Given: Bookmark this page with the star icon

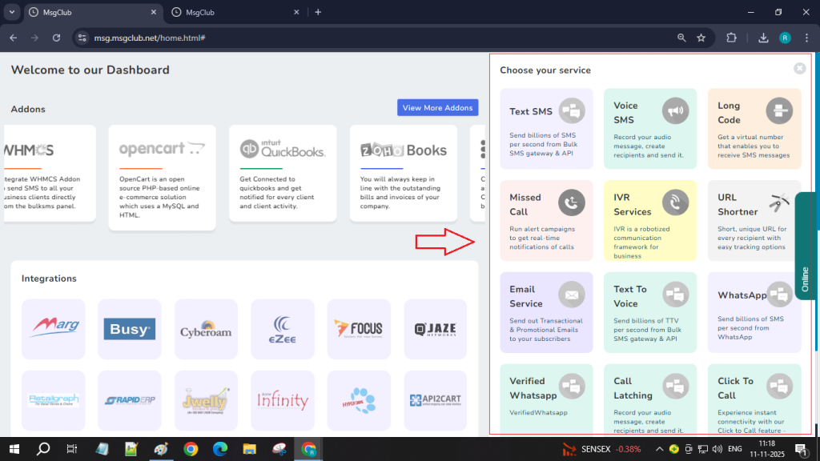Looking at the screenshot, I should click(x=701, y=38).
